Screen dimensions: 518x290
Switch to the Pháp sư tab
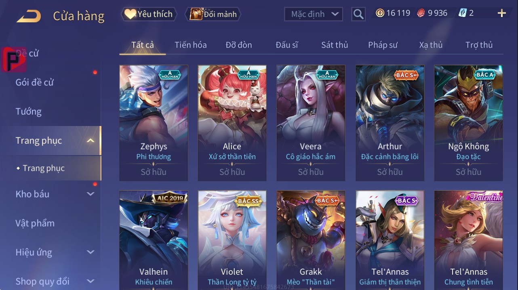tap(383, 45)
